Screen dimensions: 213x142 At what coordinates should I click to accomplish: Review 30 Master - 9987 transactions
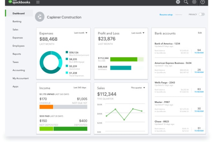tap(199, 110)
